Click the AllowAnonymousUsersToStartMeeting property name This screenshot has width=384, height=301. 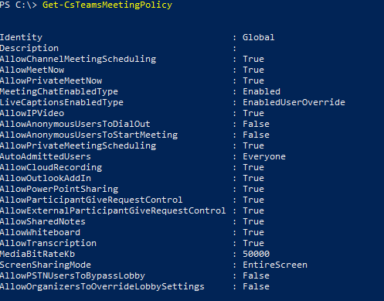pyautogui.click(x=89, y=135)
